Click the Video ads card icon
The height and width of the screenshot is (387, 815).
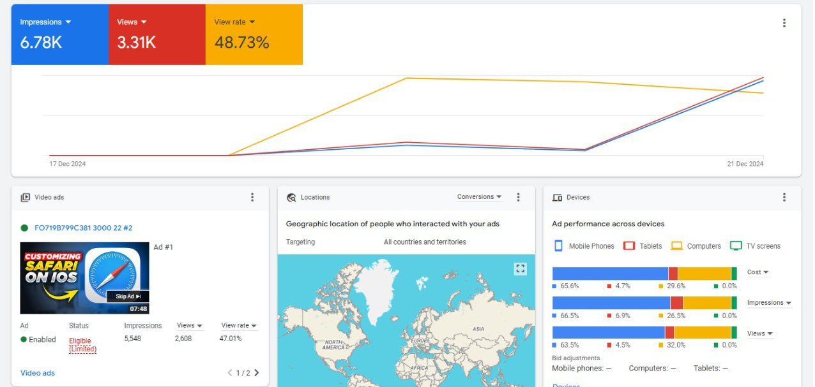(x=26, y=198)
